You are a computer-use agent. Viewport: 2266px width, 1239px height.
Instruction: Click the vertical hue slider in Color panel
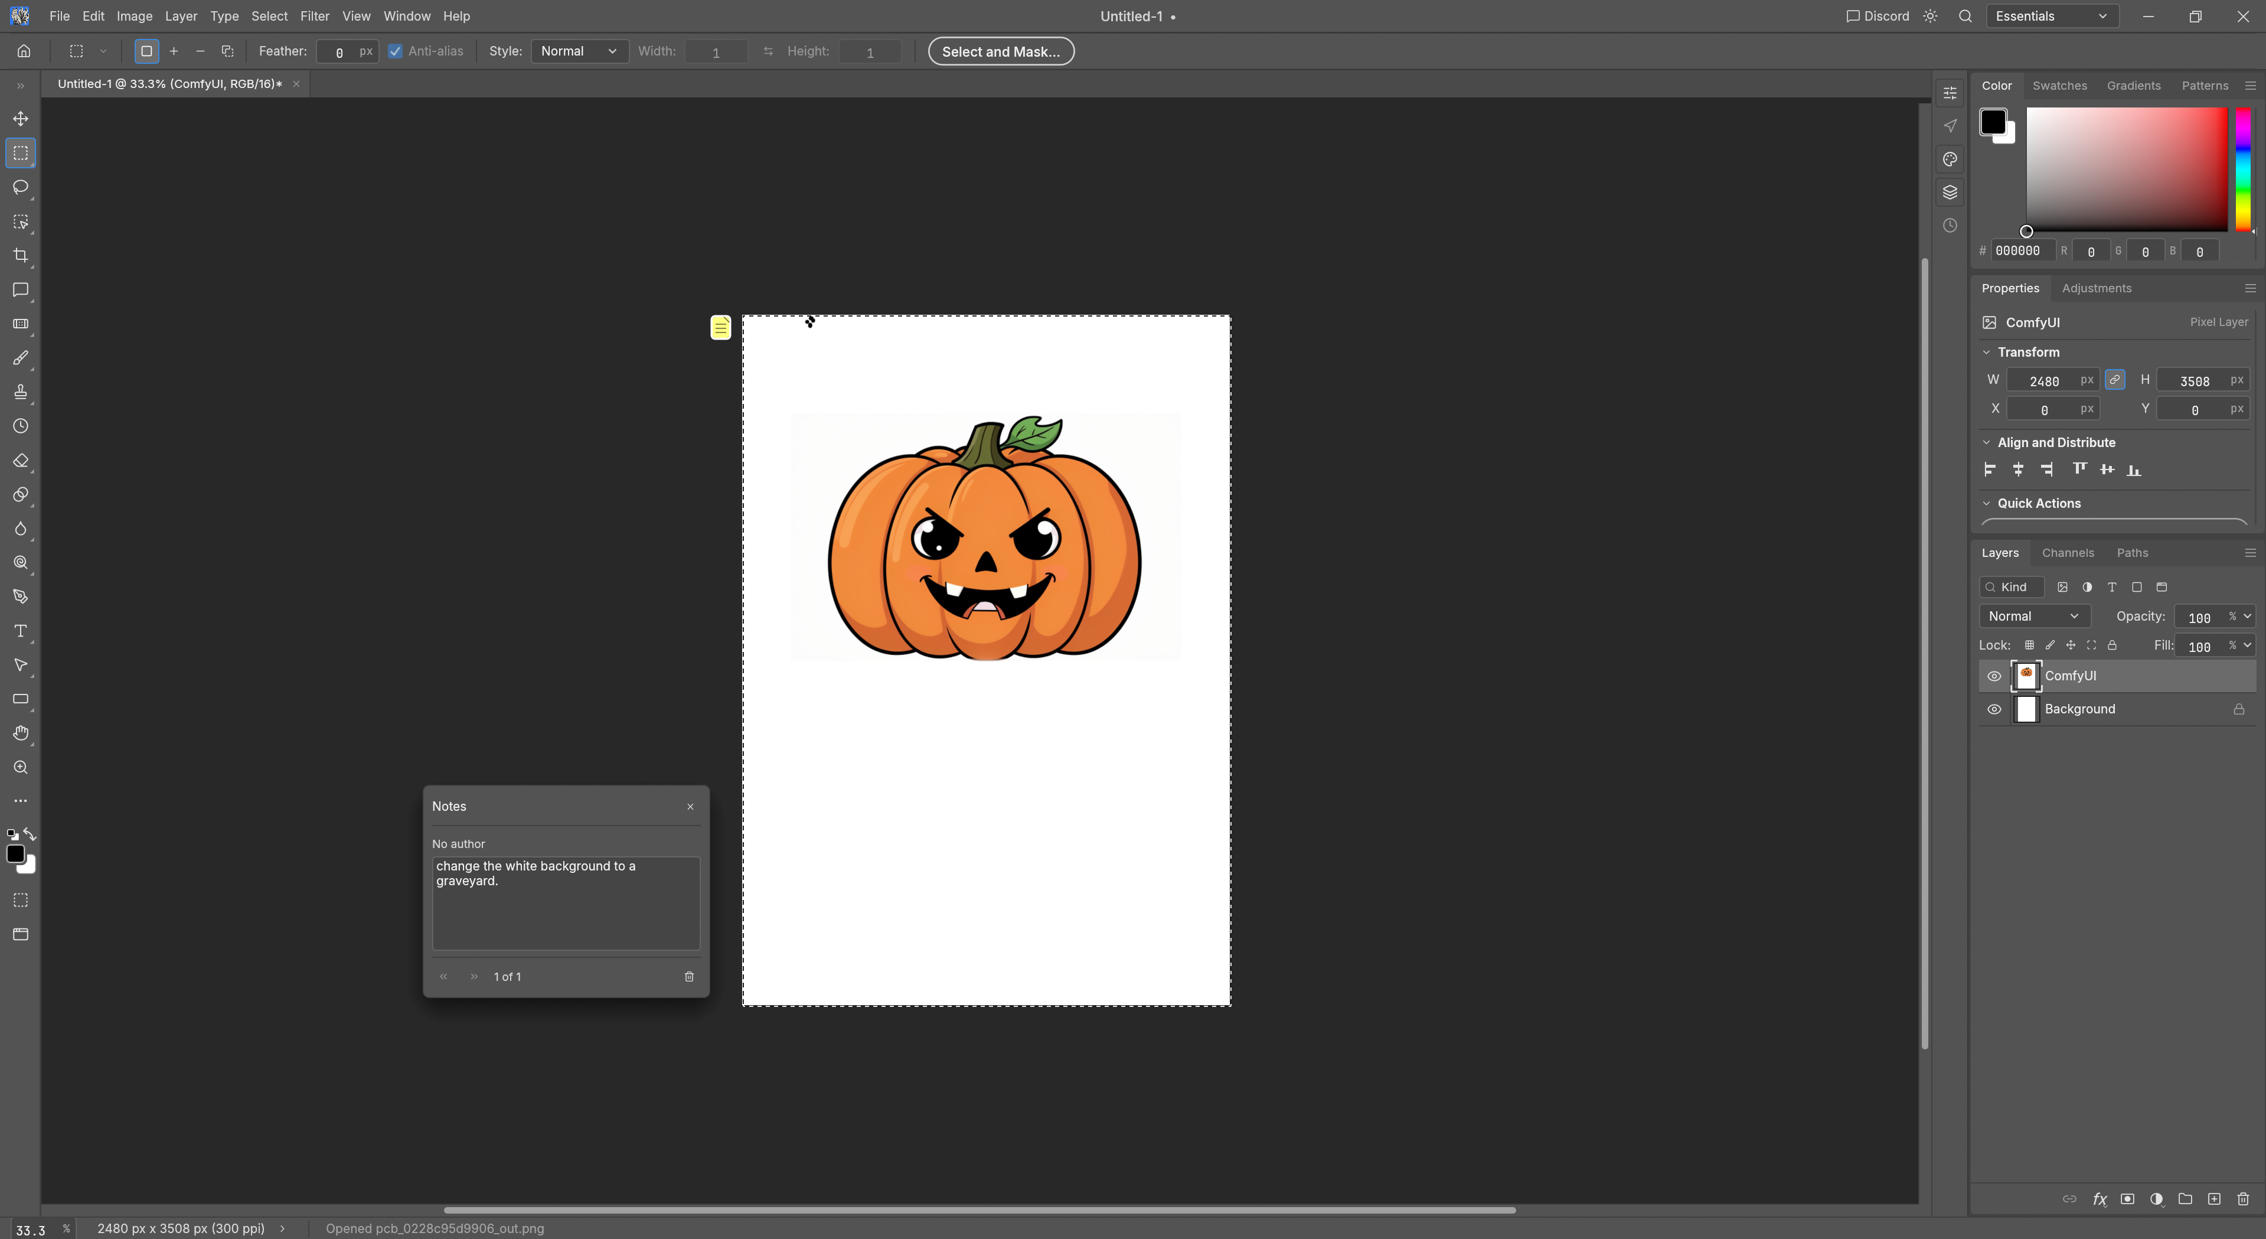tap(2243, 170)
